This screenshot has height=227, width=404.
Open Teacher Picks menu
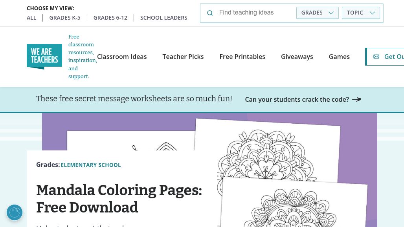(x=183, y=57)
